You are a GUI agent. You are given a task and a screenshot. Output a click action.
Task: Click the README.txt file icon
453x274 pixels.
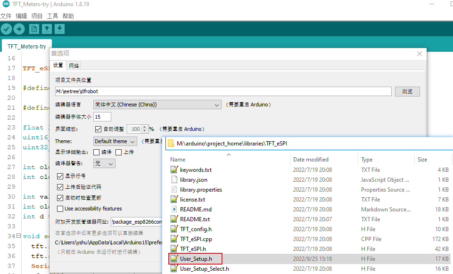(x=174, y=219)
